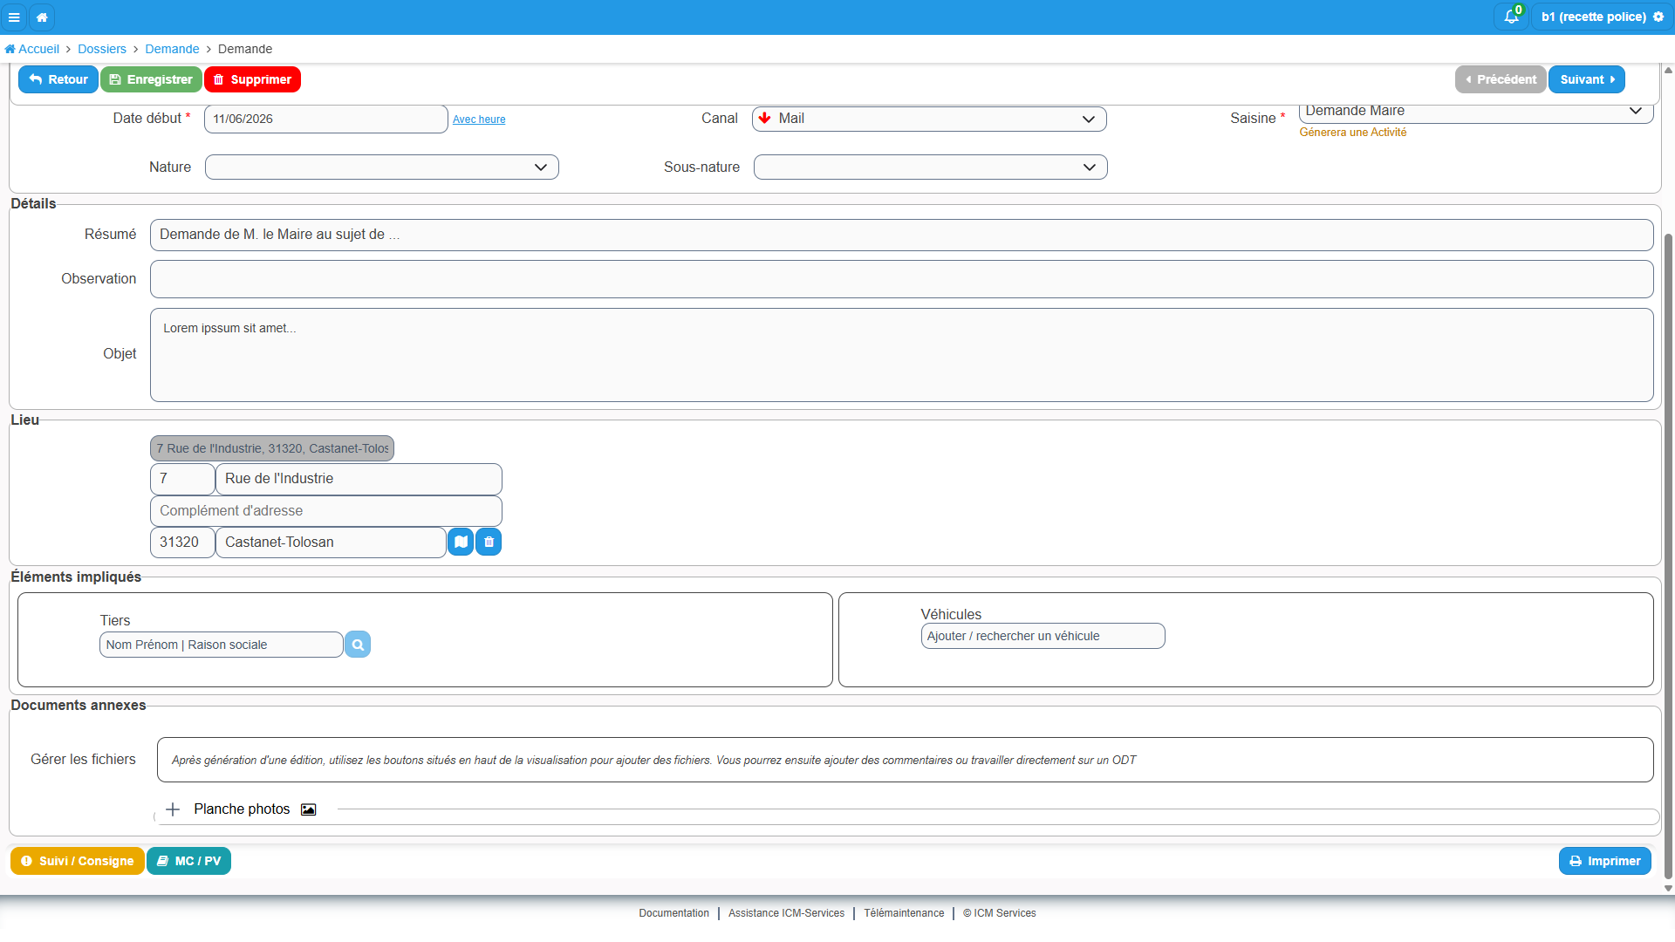
Task: Go to home via house icon
Action: point(42,17)
